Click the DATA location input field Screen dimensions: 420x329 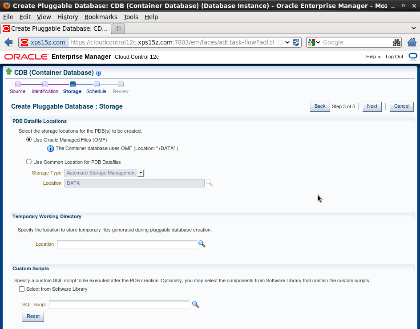[134, 183]
